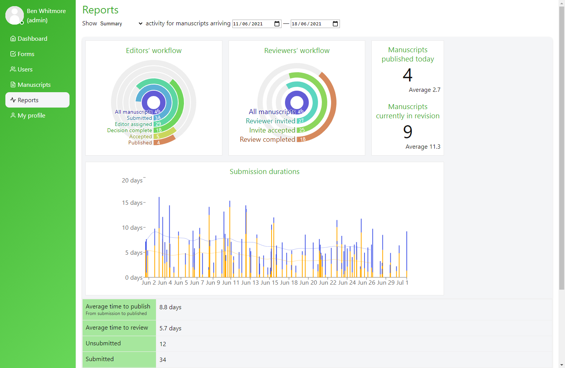Click the My profile person icon
The height and width of the screenshot is (368, 565).
pyautogui.click(x=13, y=115)
